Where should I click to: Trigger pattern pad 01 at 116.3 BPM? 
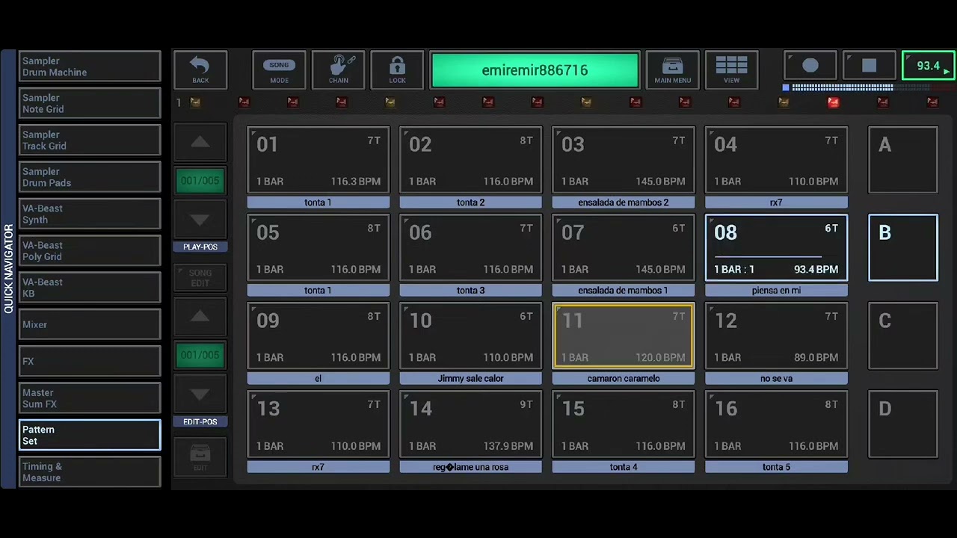(x=319, y=160)
